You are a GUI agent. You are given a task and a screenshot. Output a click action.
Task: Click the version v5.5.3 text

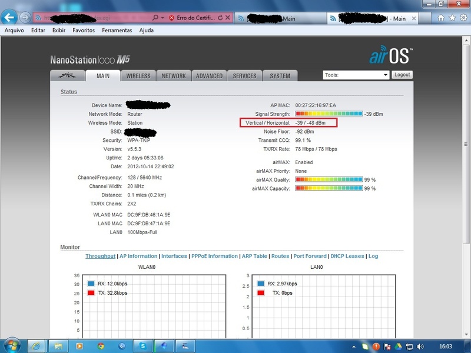click(x=134, y=149)
